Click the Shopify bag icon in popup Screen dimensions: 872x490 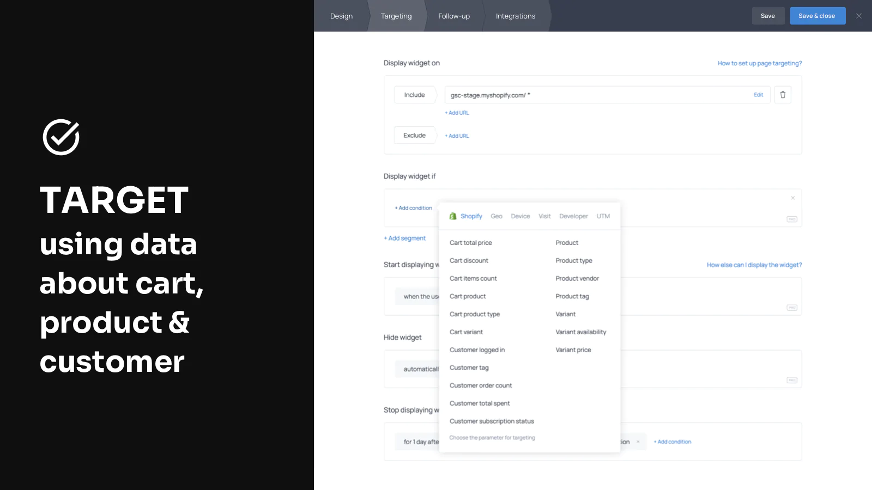point(453,216)
